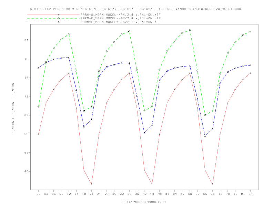Click x-axis tick label 81
Viewport: 273px width, 211px height.
coord(243,194)
